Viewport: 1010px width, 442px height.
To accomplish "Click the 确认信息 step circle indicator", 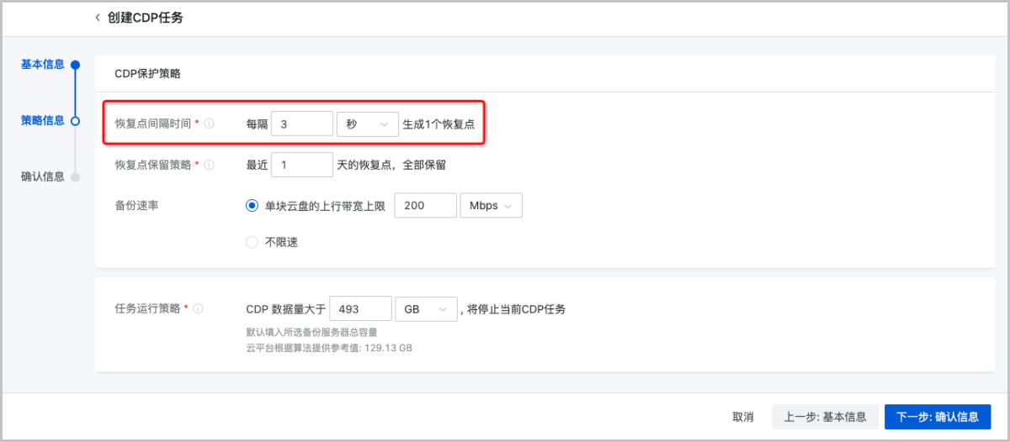I will (x=75, y=177).
